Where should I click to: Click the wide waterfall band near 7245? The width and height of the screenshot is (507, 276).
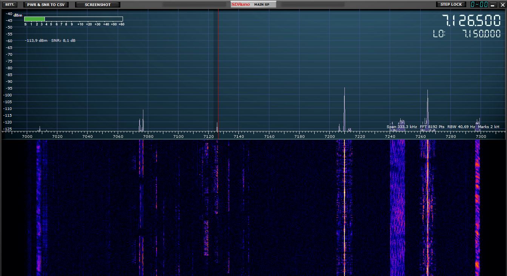click(x=397, y=207)
